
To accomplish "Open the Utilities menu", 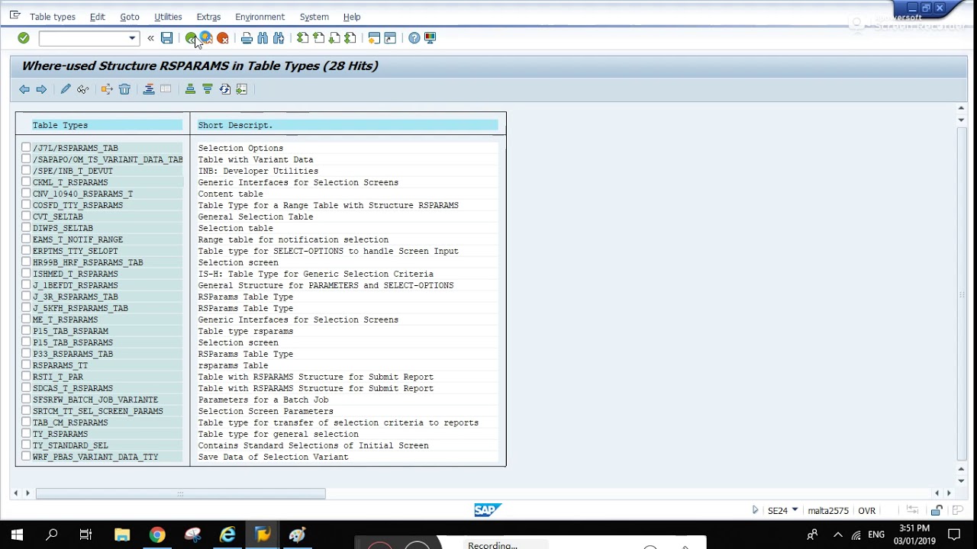I will point(168,17).
